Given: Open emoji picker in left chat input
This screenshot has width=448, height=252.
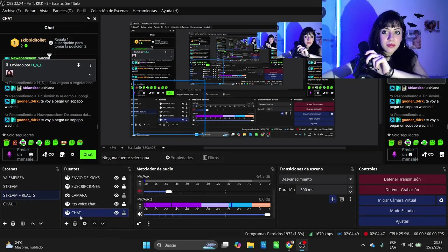Looking at the screenshot, I should point(31,154).
